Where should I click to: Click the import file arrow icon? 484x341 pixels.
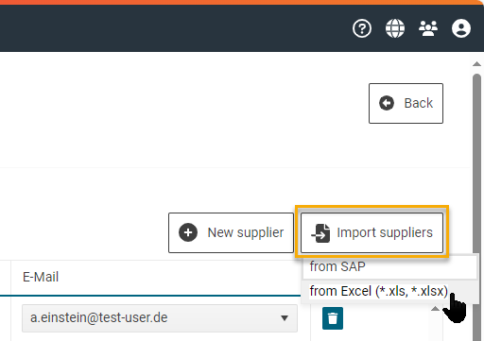click(320, 233)
